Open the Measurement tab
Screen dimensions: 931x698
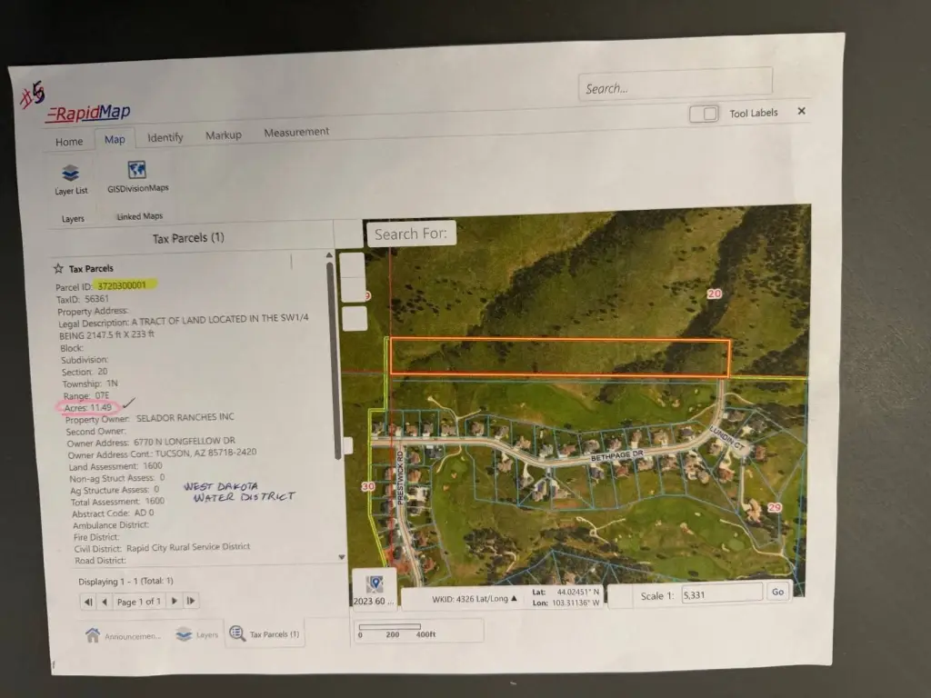[x=296, y=132]
